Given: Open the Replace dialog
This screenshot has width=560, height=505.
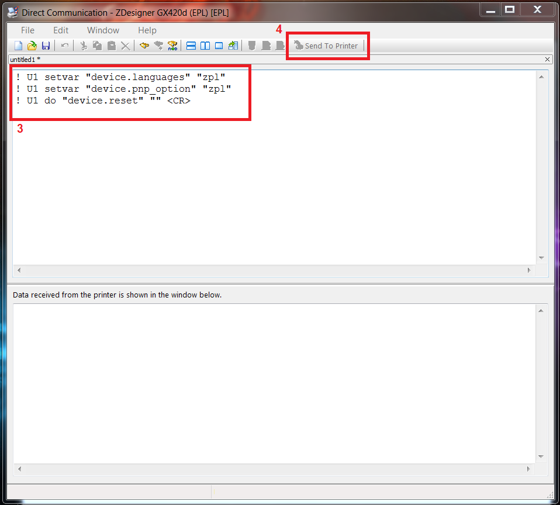Looking at the screenshot, I should (172, 46).
